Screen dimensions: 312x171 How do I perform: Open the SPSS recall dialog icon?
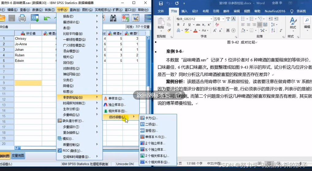35,18
